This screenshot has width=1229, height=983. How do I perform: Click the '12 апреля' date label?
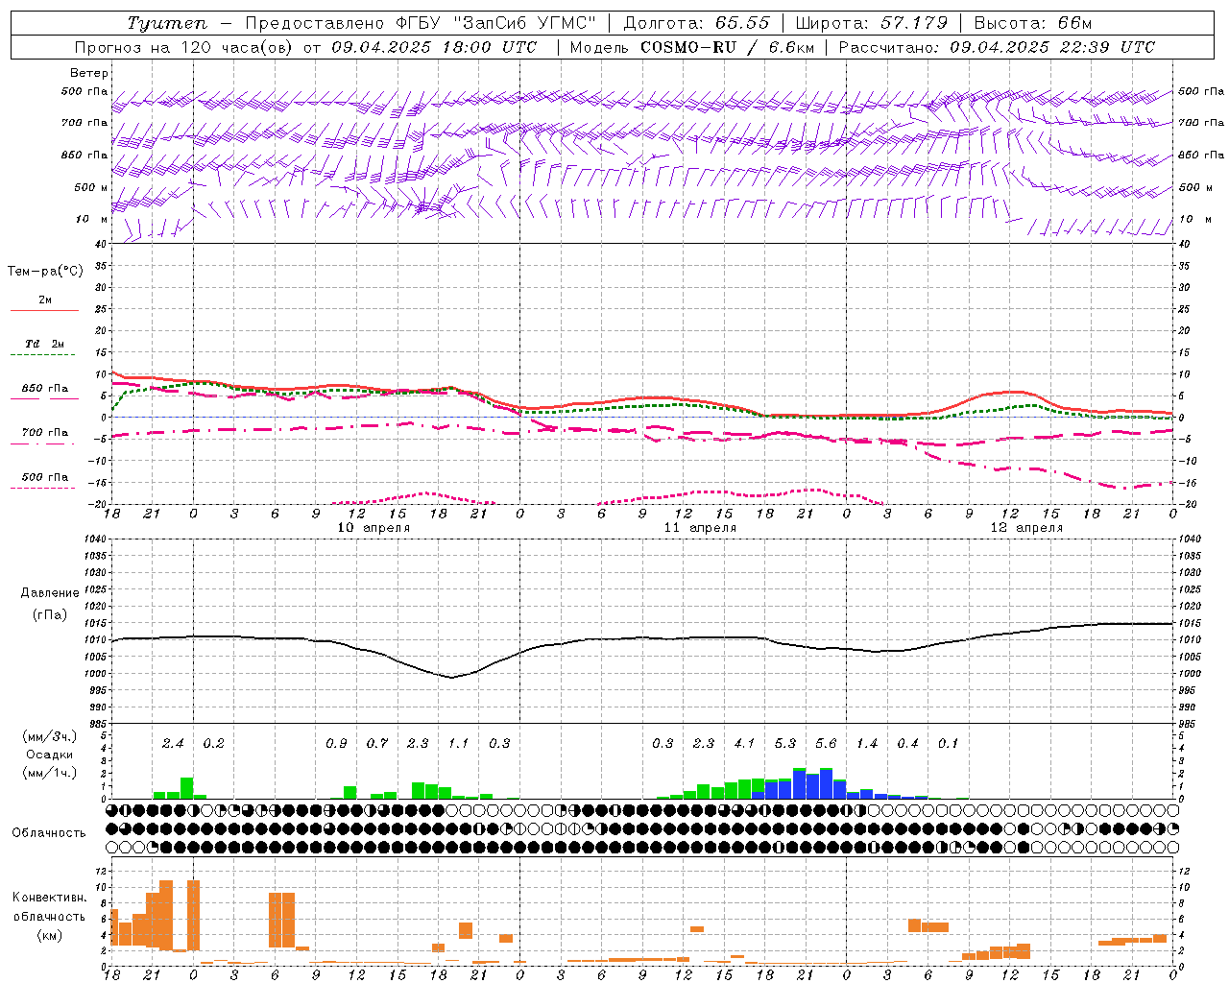pos(1026,528)
